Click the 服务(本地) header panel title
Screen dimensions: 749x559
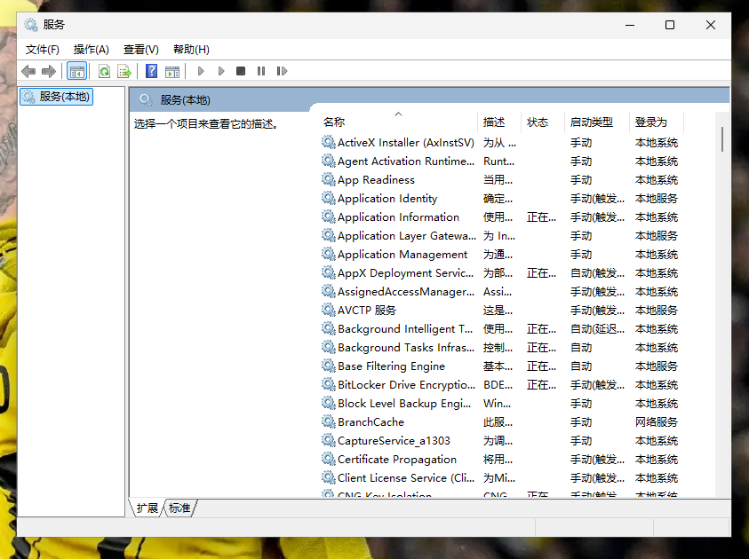[x=186, y=100]
